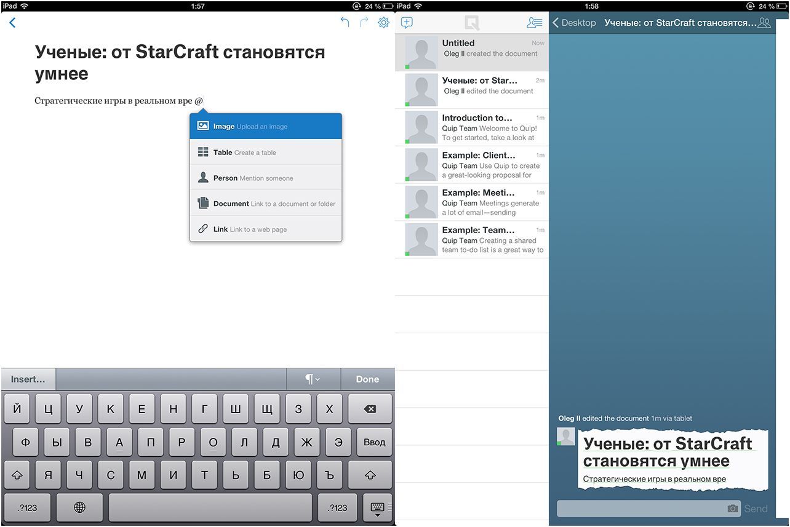Expand the Insert... menu

(x=28, y=379)
